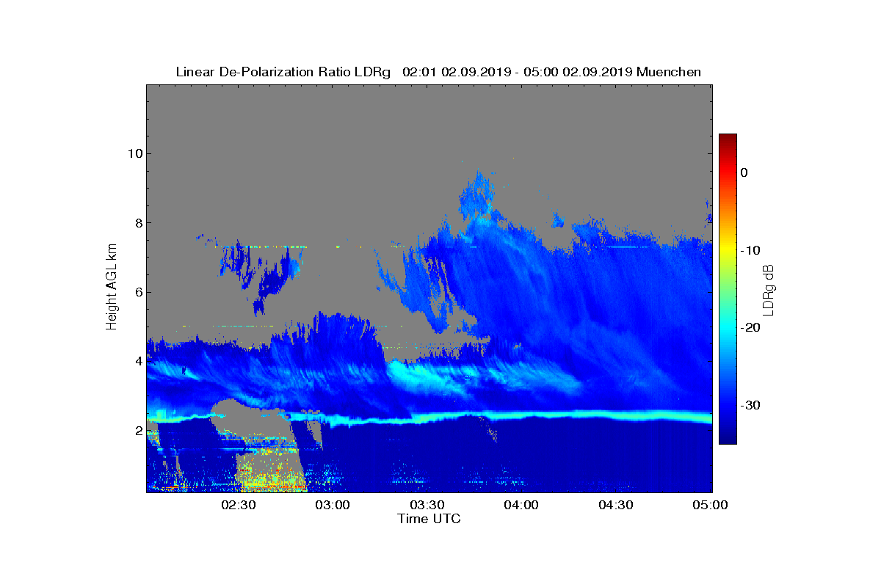
Task: Click the height tick label '4'
Action: click(137, 361)
